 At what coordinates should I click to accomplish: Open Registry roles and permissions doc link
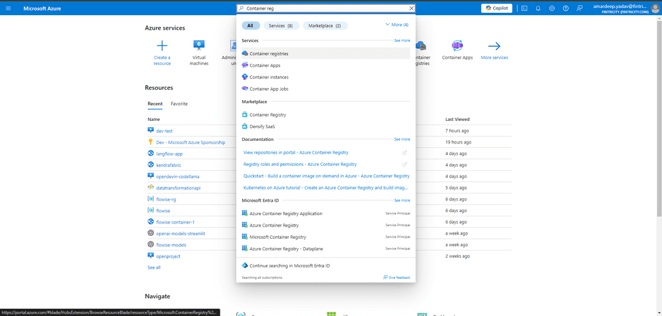pyautogui.click(x=300, y=164)
